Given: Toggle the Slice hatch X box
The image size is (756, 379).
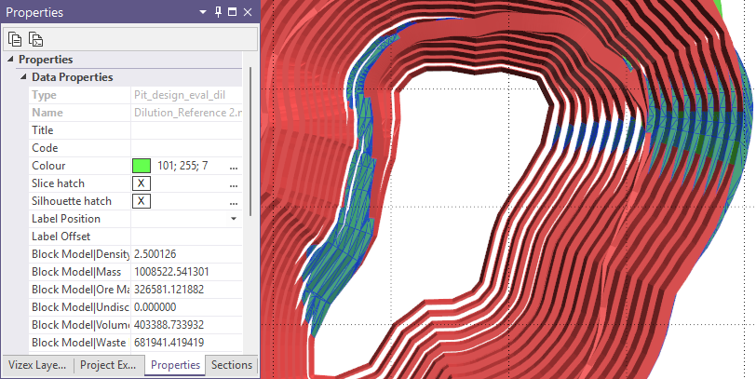Looking at the screenshot, I should [x=142, y=183].
